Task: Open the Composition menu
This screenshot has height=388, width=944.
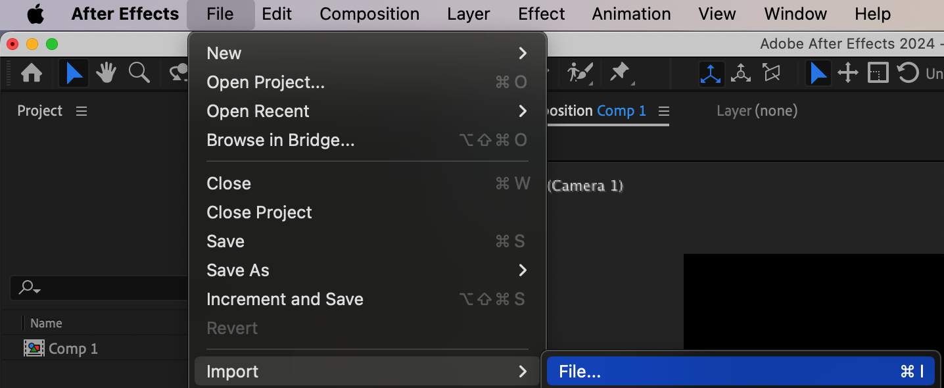Action: 369,14
